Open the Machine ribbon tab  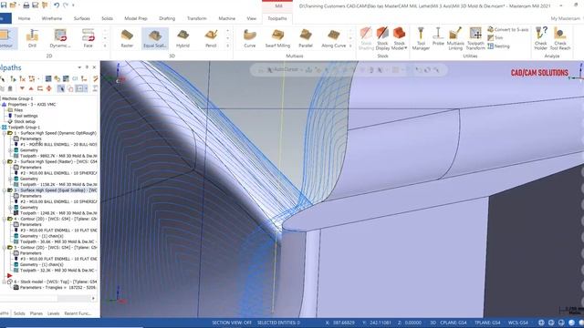click(227, 18)
